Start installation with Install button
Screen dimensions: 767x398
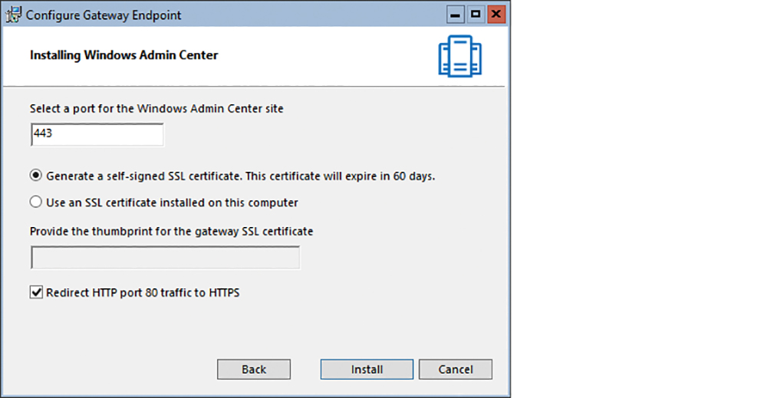[x=367, y=369]
